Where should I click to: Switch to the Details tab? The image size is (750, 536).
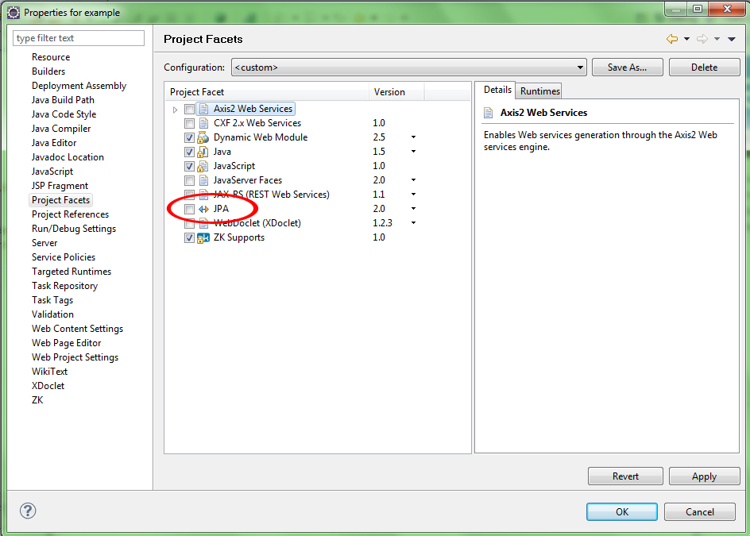pyautogui.click(x=497, y=90)
